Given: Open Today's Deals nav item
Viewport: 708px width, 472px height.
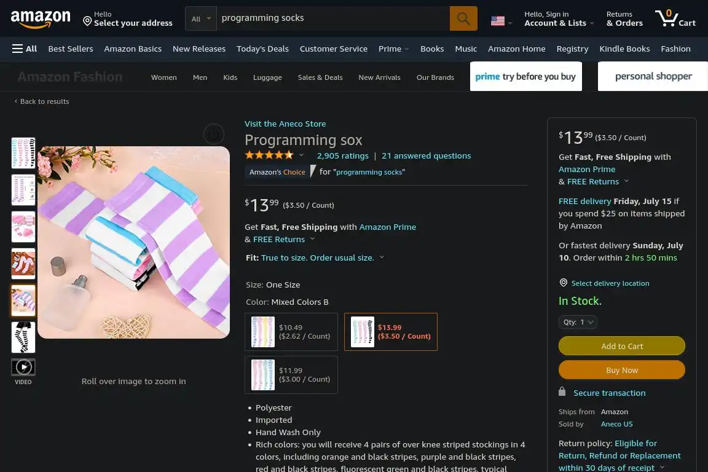Looking at the screenshot, I should 262,49.
